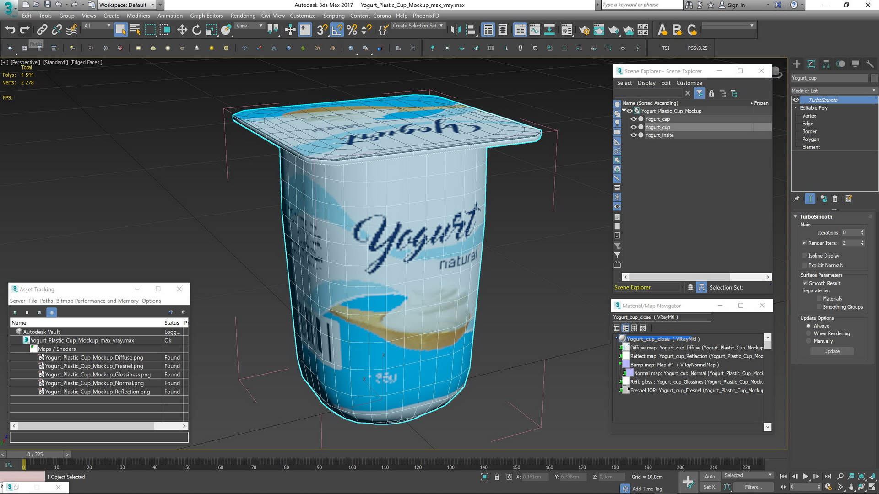Open the Render Setup teapot icon
Image resolution: width=879 pixels, height=494 pixels.
pos(584,30)
